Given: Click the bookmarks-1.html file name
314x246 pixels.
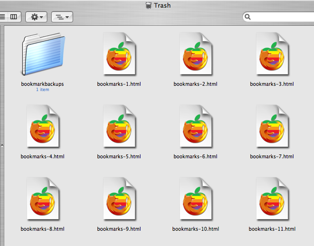Looking at the screenshot, I should click(119, 84).
